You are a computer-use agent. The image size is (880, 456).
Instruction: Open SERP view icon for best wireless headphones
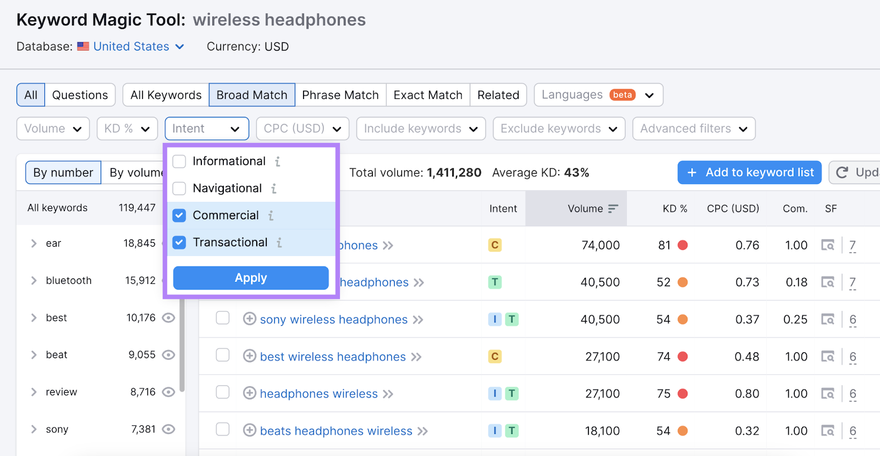click(x=828, y=357)
